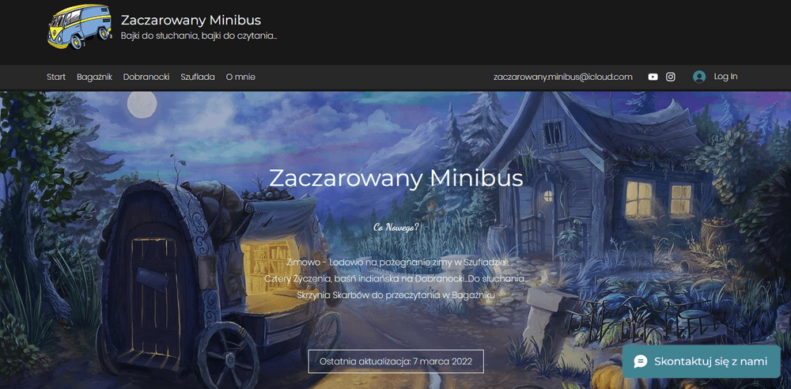Click the chat bubble icon
Image resolution: width=791 pixels, height=389 pixels.
[641, 361]
